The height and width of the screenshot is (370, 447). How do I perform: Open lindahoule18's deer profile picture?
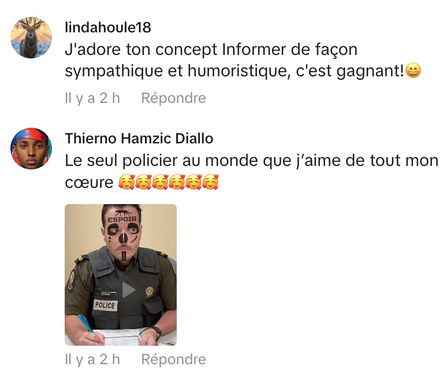[31, 38]
